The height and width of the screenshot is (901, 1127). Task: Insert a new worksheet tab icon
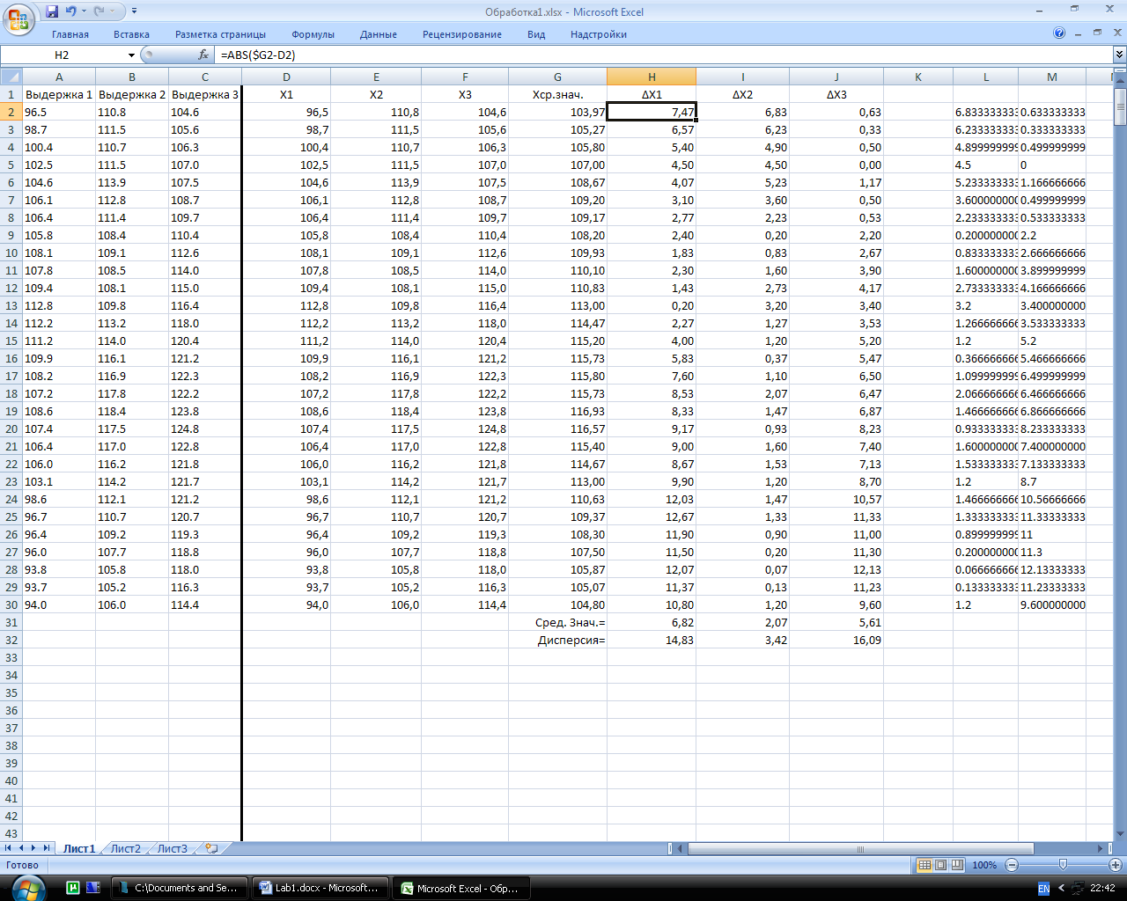(x=211, y=848)
